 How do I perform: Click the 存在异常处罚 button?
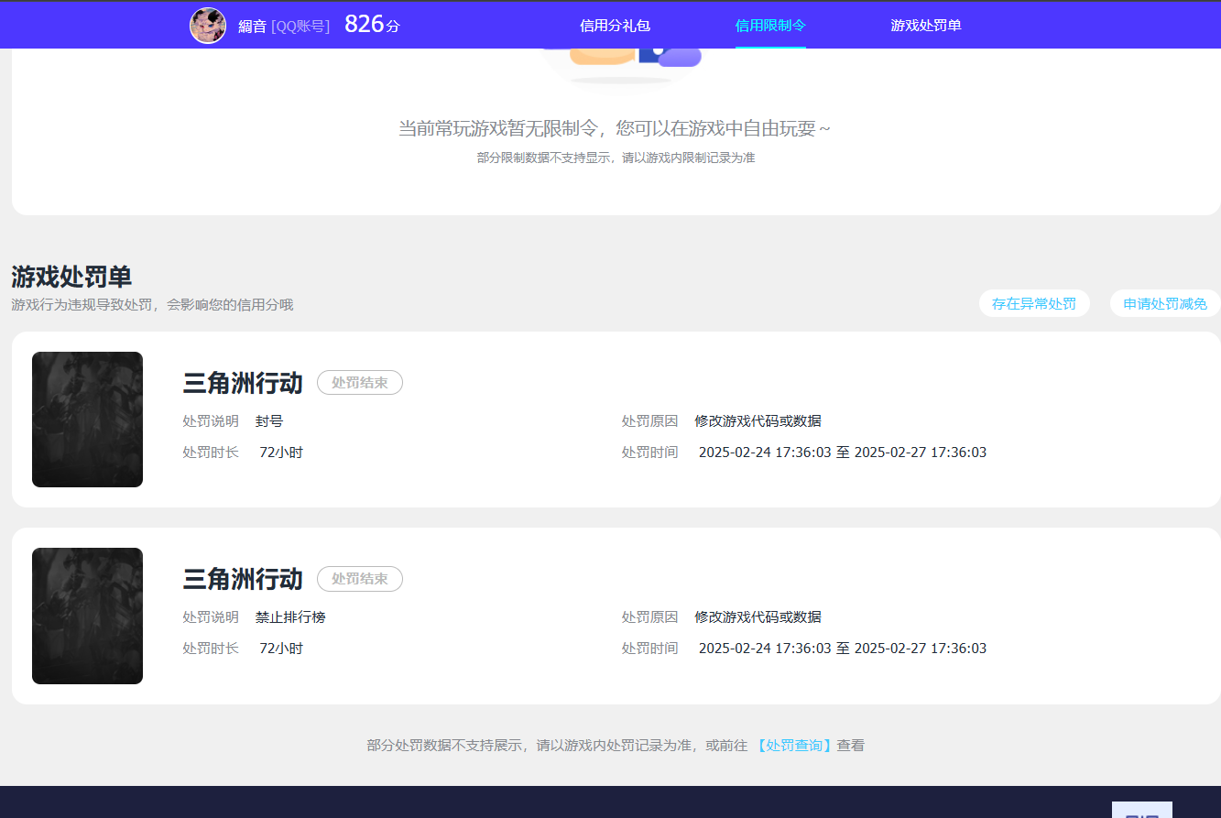pyautogui.click(x=1034, y=303)
